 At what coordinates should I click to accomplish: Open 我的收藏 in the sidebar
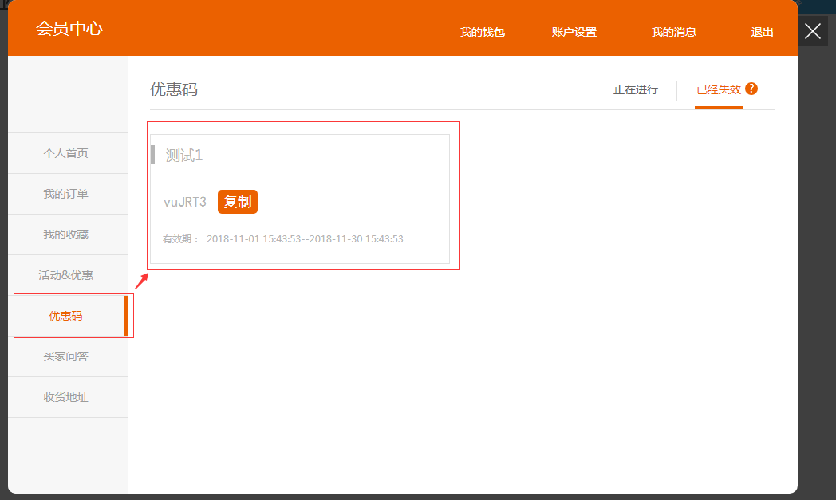click(65, 234)
